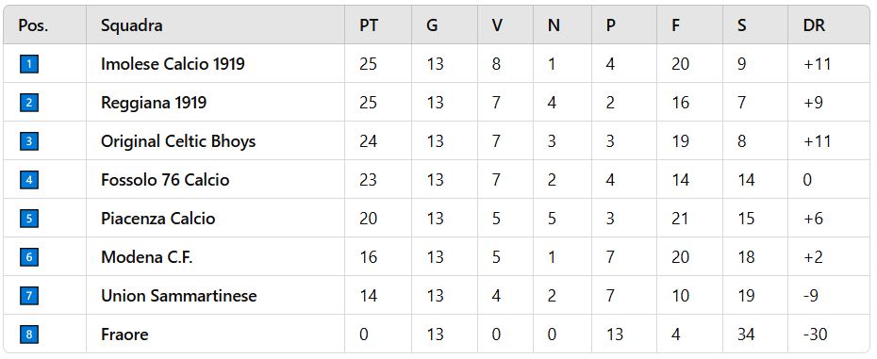Select Original Celtic Bhoys team name

click(x=178, y=141)
